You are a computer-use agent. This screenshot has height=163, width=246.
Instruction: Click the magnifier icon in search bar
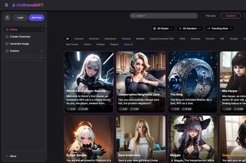click(133, 16)
